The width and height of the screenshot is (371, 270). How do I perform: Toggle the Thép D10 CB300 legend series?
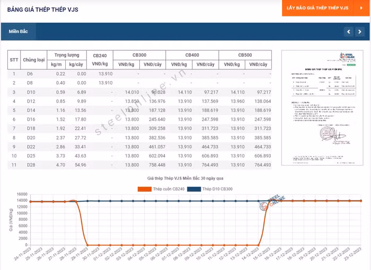[217, 189]
